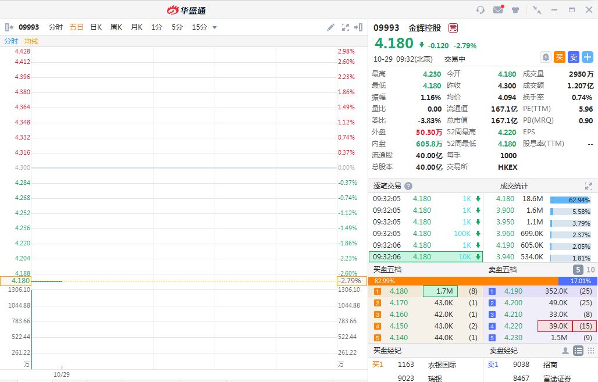The height and width of the screenshot is (382, 598).
Task: Expand the chart to fullscreen
Action: [345, 27]
